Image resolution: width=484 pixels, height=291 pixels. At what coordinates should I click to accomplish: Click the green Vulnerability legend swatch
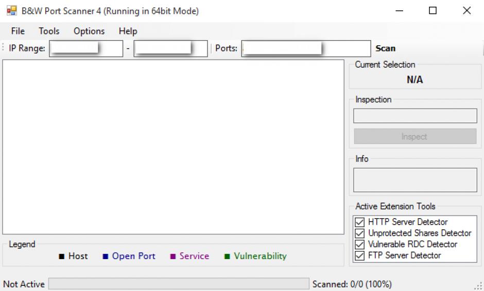(227, 257)
